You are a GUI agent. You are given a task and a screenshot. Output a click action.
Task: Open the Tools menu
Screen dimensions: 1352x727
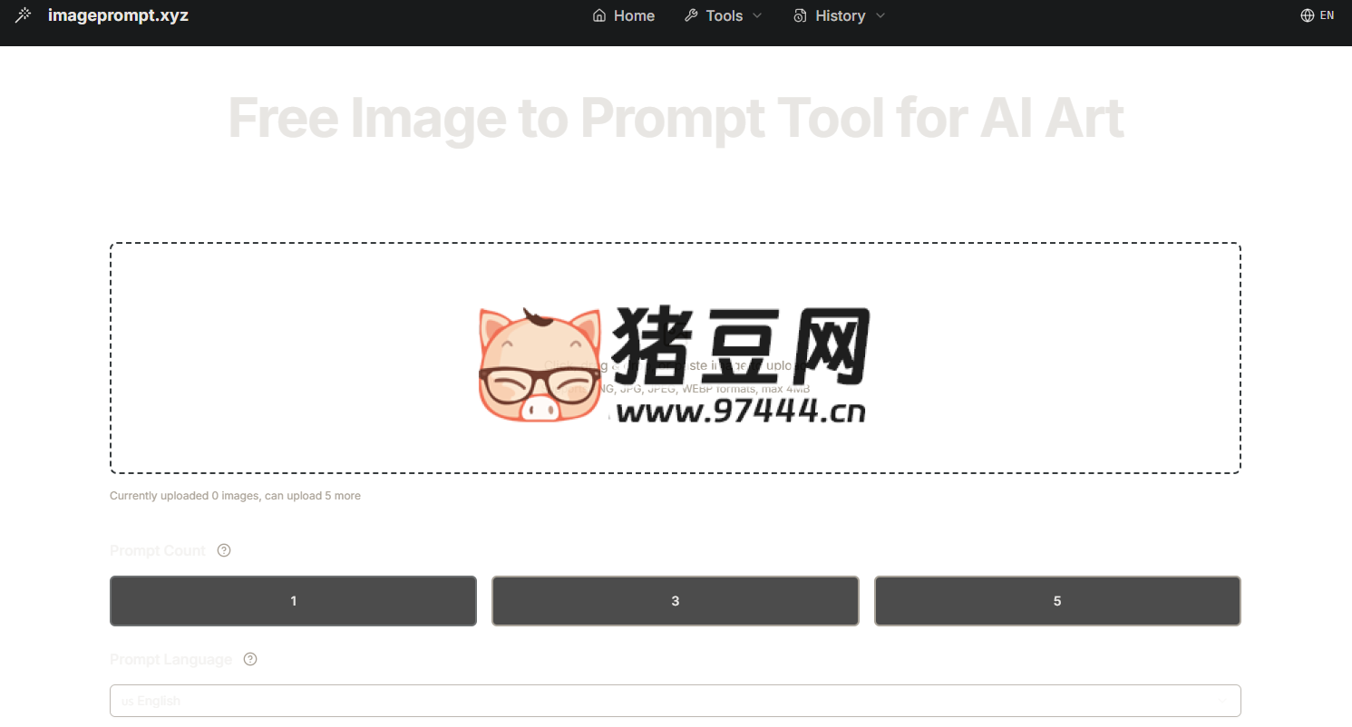pyautogui.click(x=724, y=15)
